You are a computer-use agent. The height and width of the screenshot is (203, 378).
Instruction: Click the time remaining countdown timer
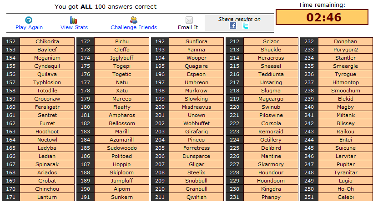(x=322, y=17)
